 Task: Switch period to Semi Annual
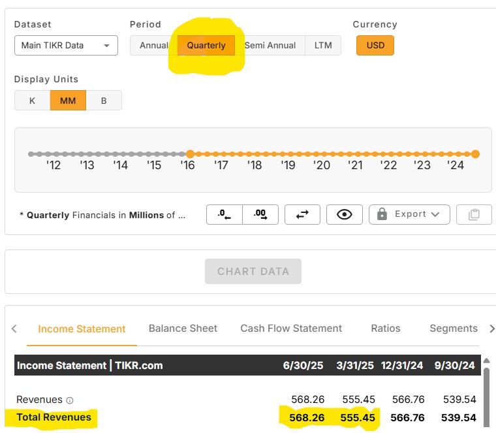270,46
